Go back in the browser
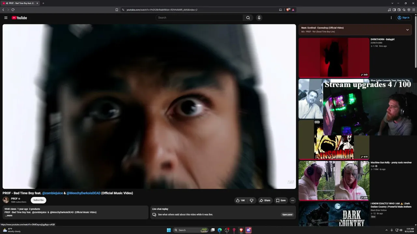Viewport: 417px width, 234px height. pos(3,10)
